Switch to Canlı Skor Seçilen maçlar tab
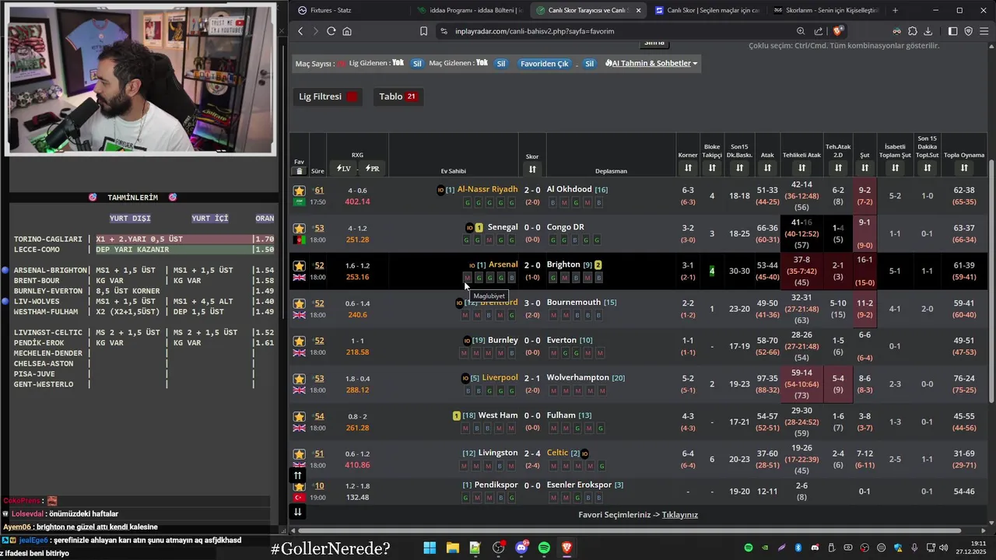The height and width of the screenshot is (560, 996). coord(707,10)
